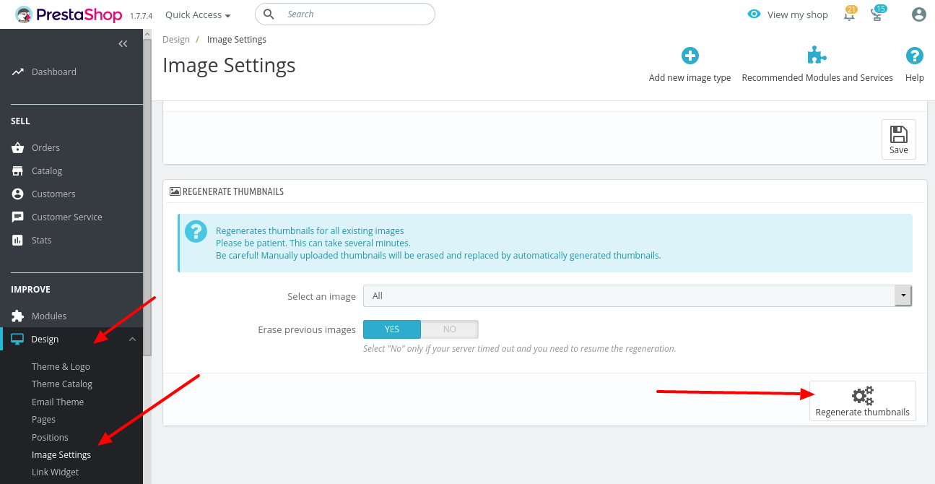
Task: Collapse the sidebar with double chevron
Action: [x=123, y=44]
